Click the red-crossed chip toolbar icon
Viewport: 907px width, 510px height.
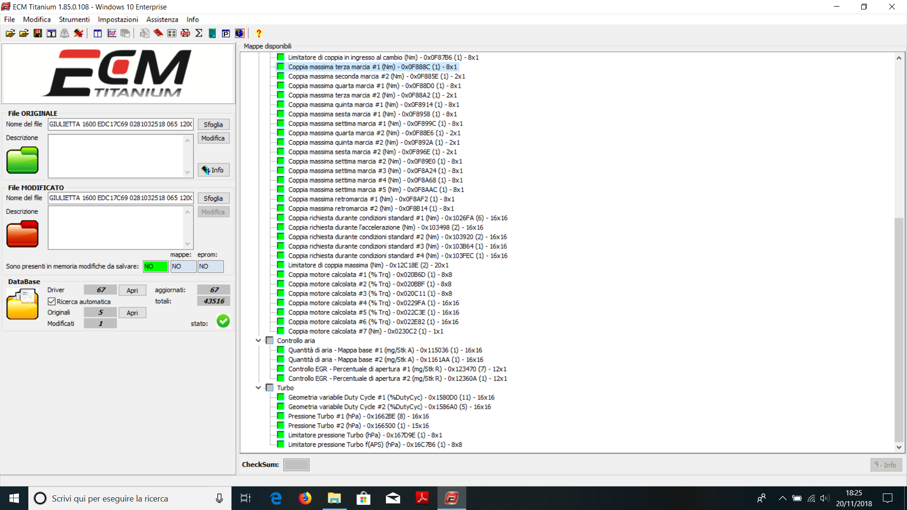tap(78, 33)
